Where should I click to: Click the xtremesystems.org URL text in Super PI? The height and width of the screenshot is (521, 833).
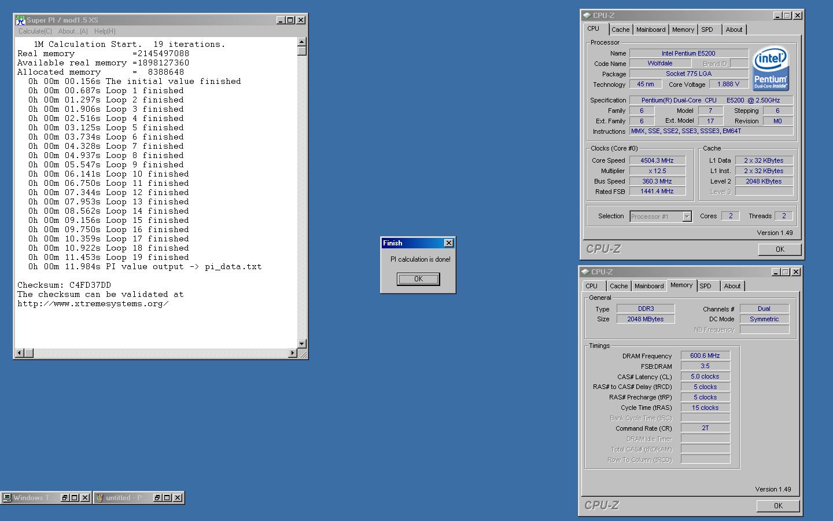pos(93,303)
